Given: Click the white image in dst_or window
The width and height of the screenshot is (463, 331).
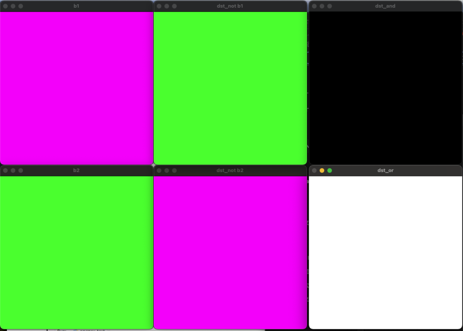Looking at the screenshot, I should coord(385,252).
